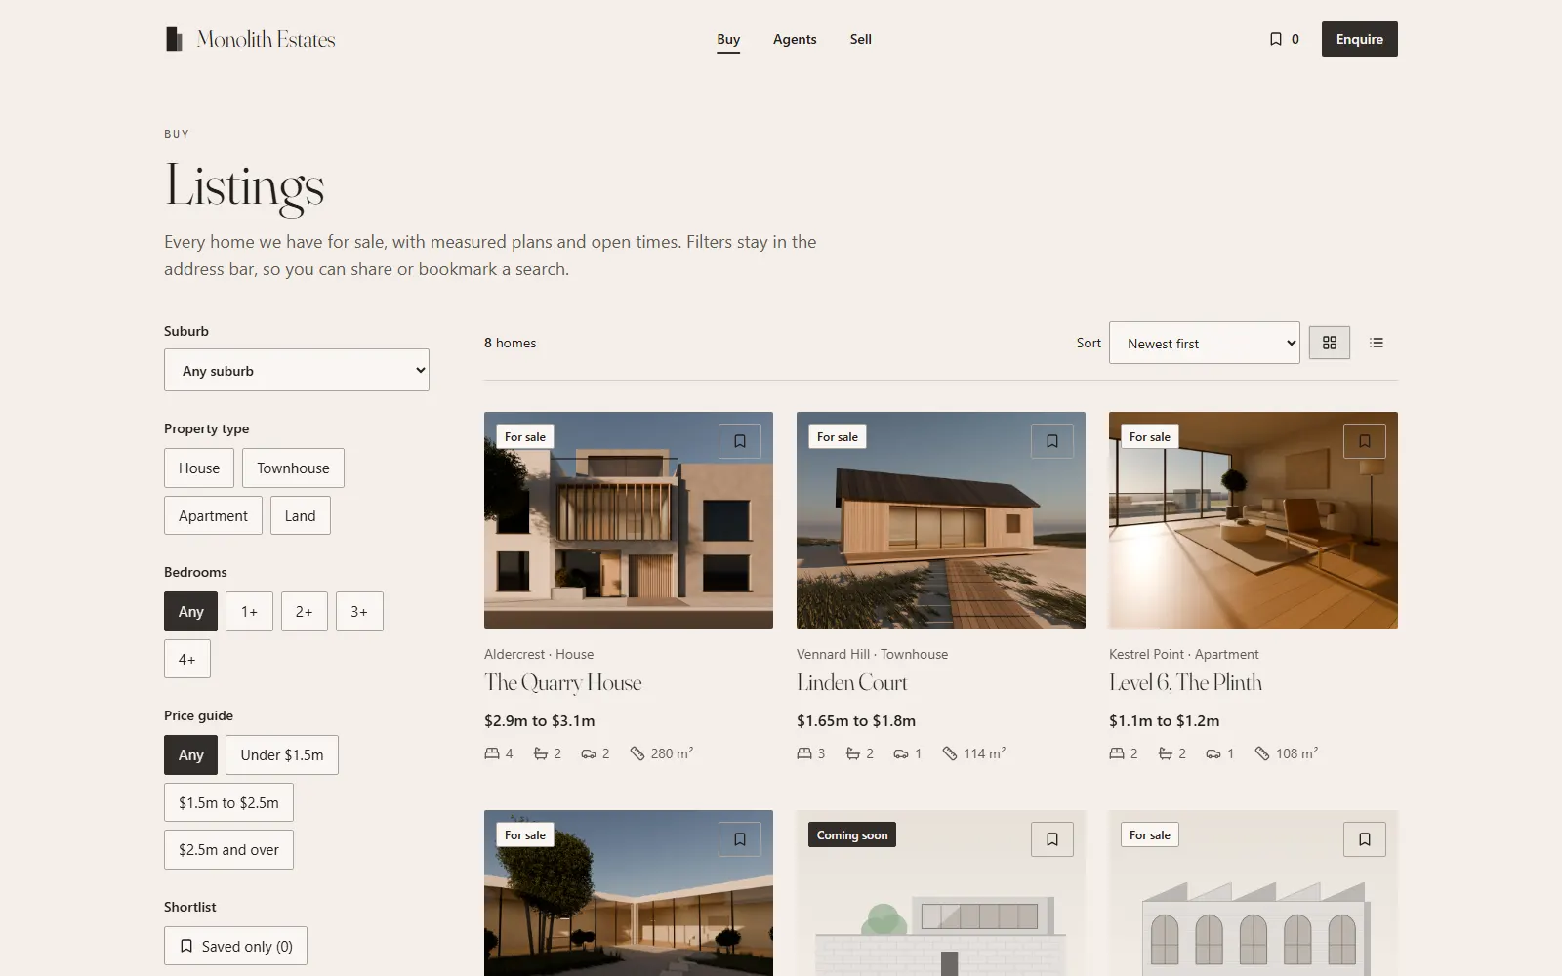Image resolution: width=1562 pixels, height=976 pixels.
Task: Filter property type to Townhouse
Action: 293,468
